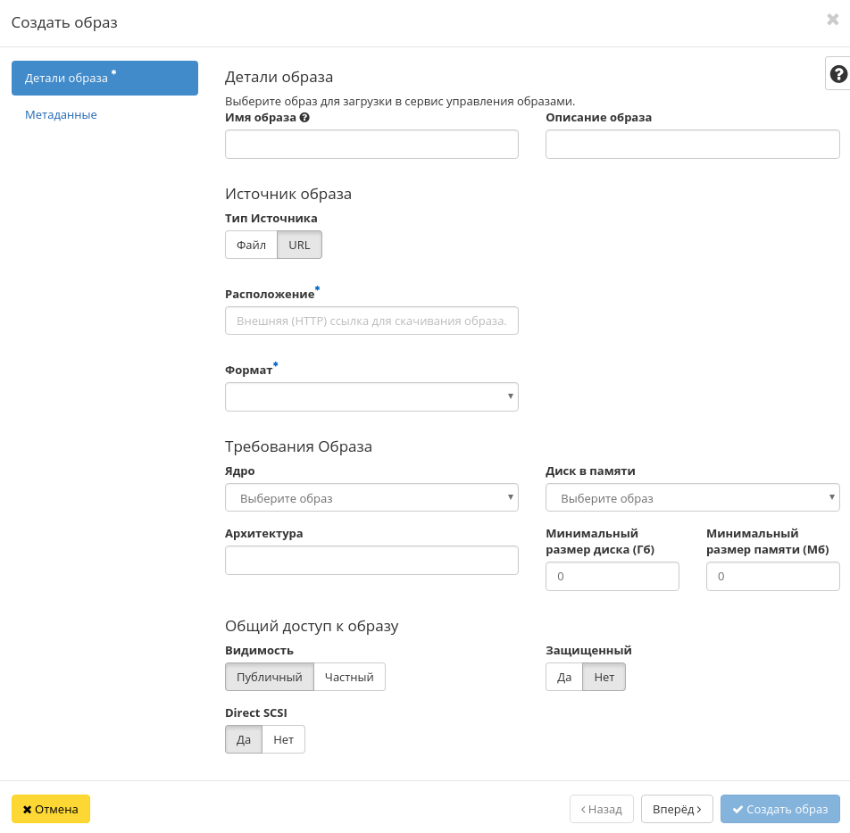Switch to the Метаданные tab
This screenshot has height=833, width=850.
[x=61, y=114]
